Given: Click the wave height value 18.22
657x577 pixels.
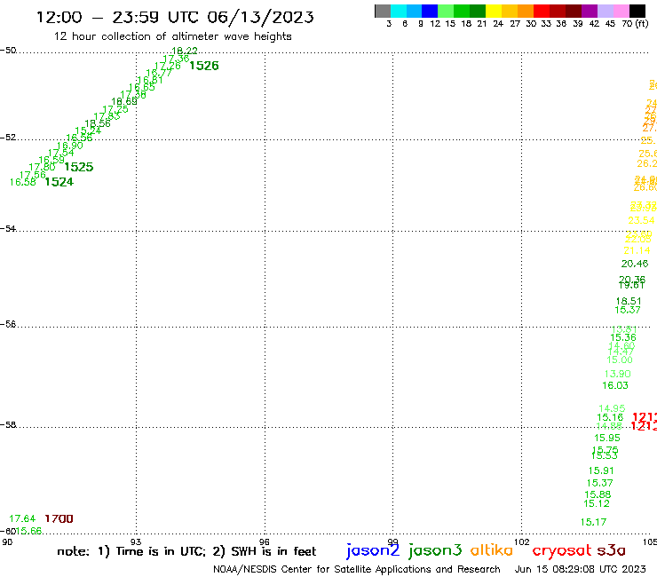Looking at the screenshot, I should click(x=185, y=51).
